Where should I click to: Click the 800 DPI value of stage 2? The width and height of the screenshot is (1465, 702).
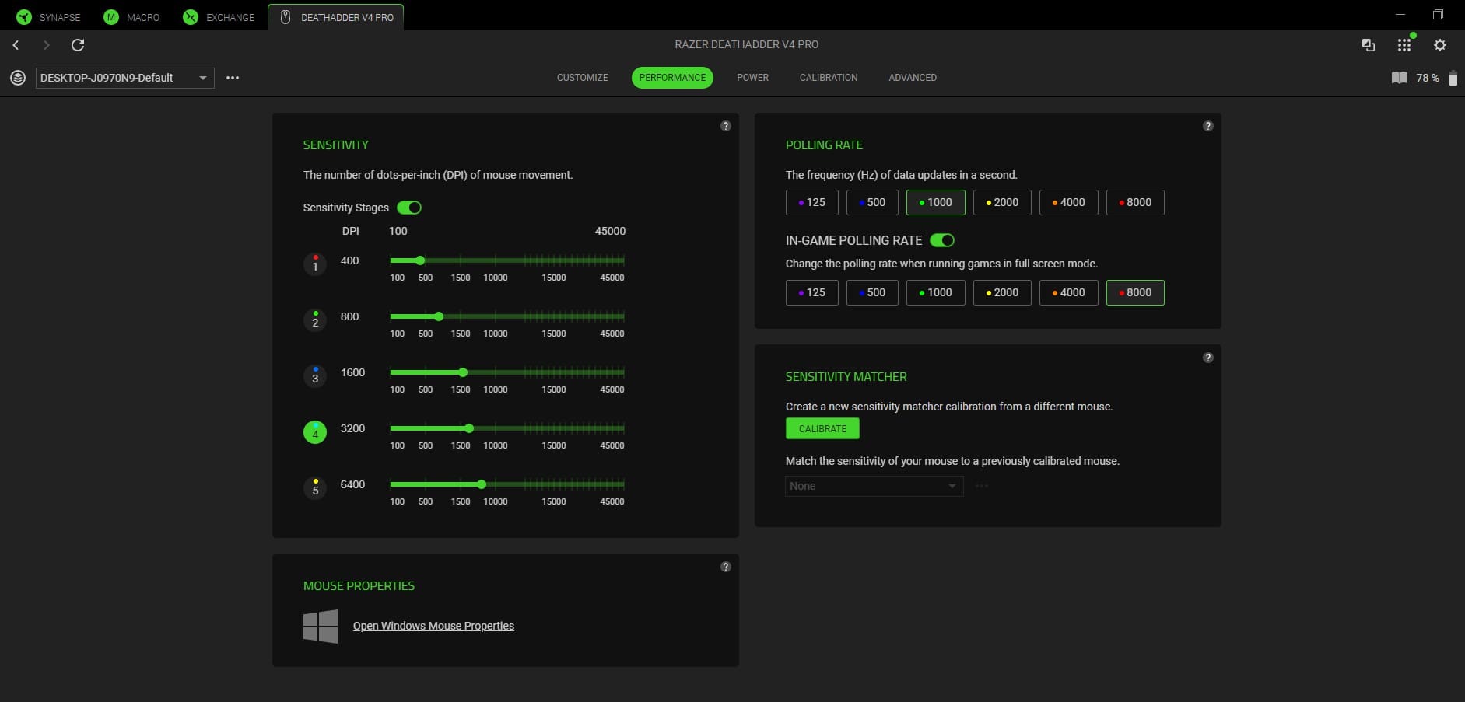click(350, 316)
